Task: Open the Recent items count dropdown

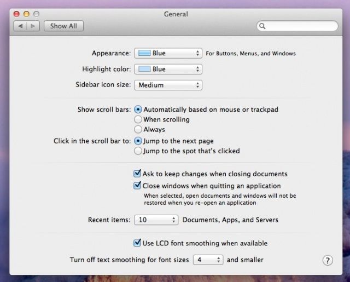Action: (156, 220)
